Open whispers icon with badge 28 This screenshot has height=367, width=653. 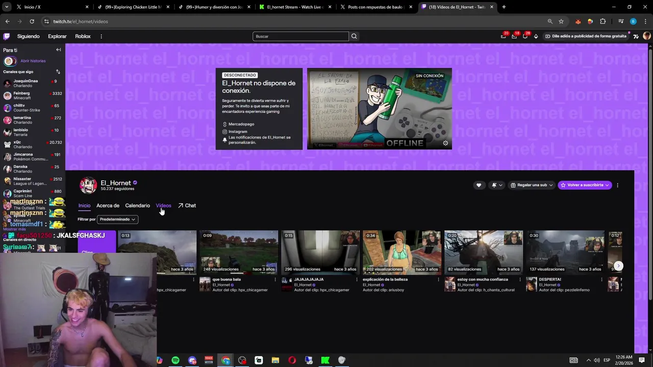click(x=525, y=36)
